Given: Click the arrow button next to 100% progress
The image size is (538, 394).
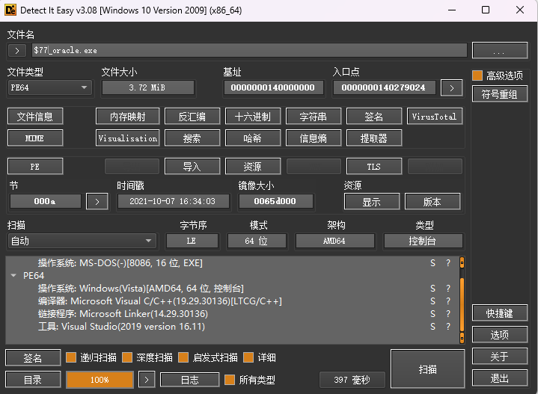Looking at the screenshot, I should point(147,380).
